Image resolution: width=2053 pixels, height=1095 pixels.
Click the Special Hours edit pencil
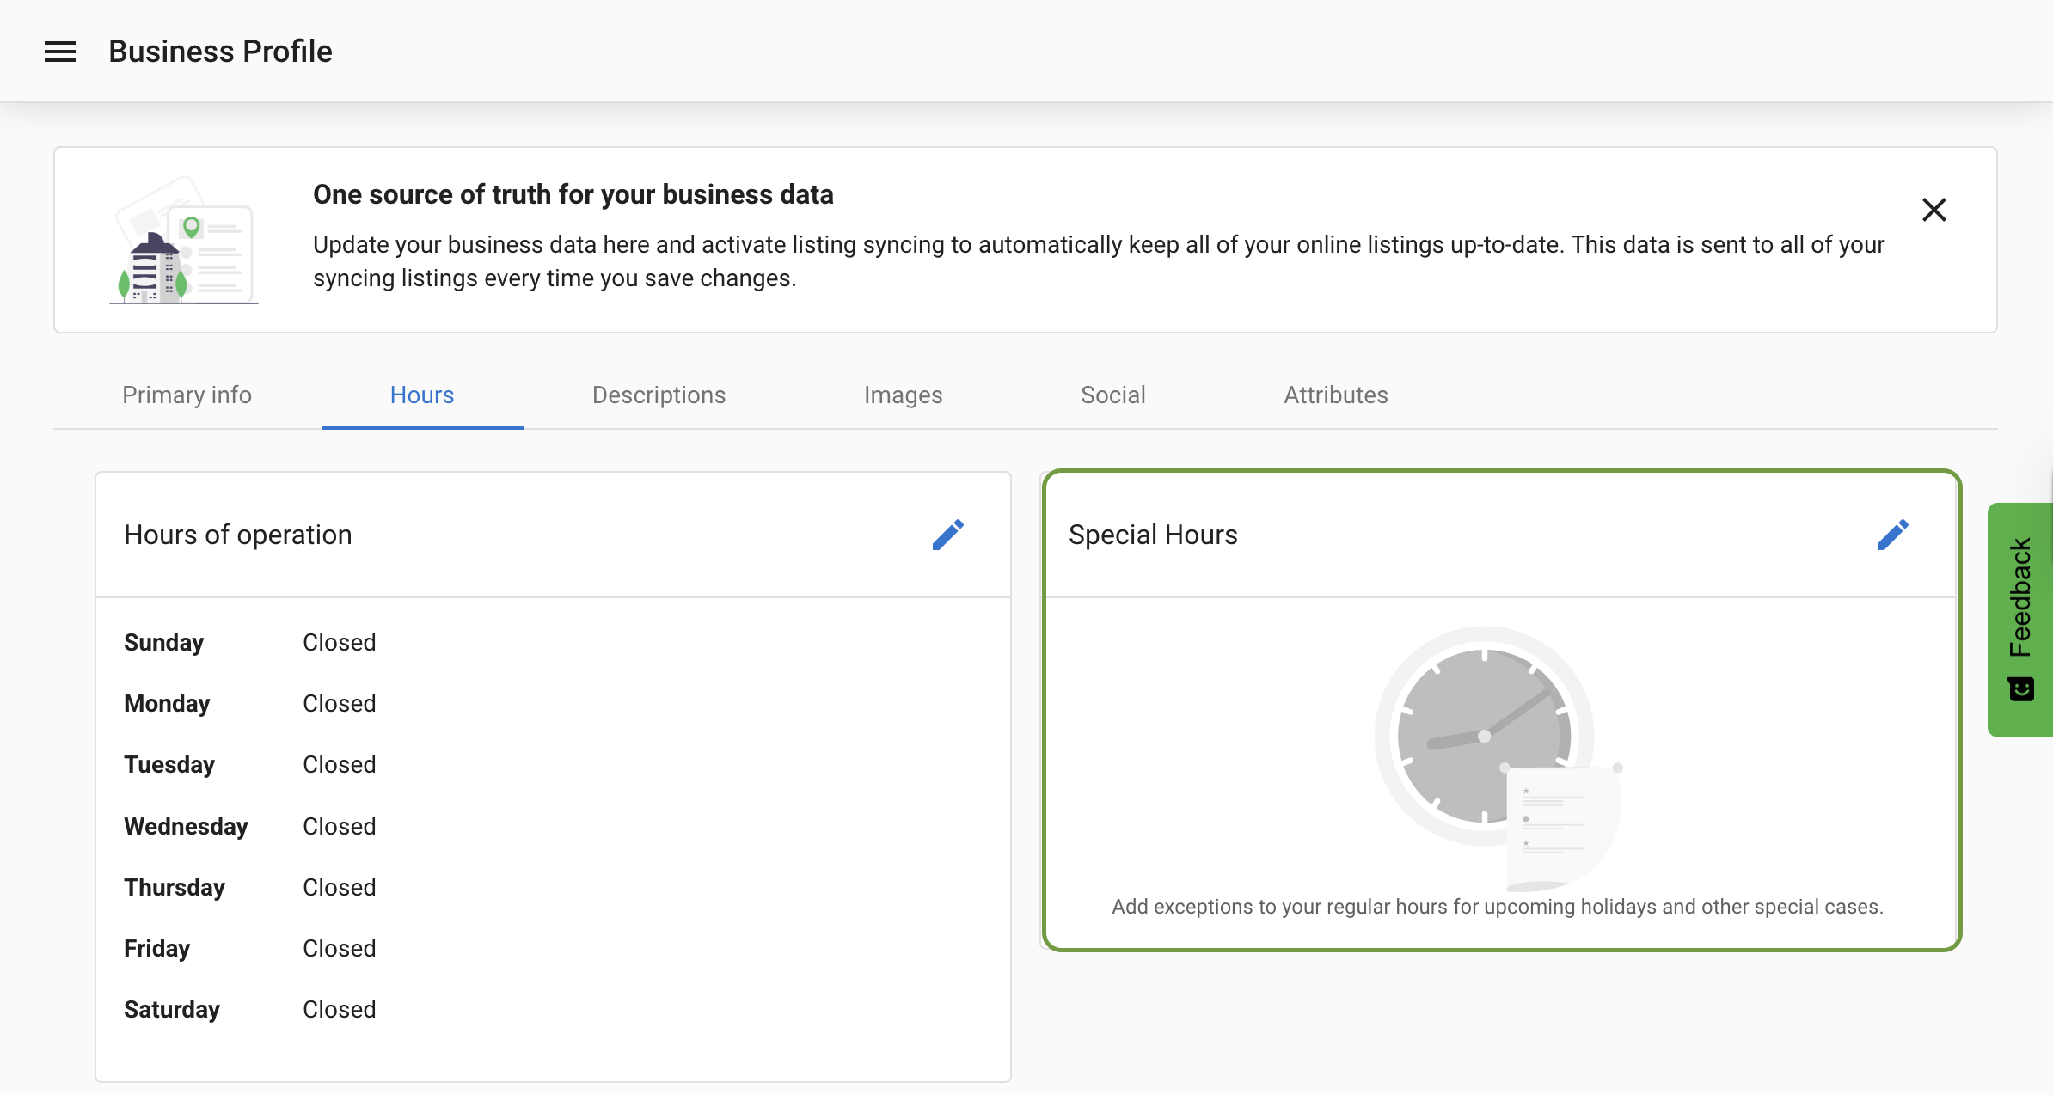tap(1892, 534)
